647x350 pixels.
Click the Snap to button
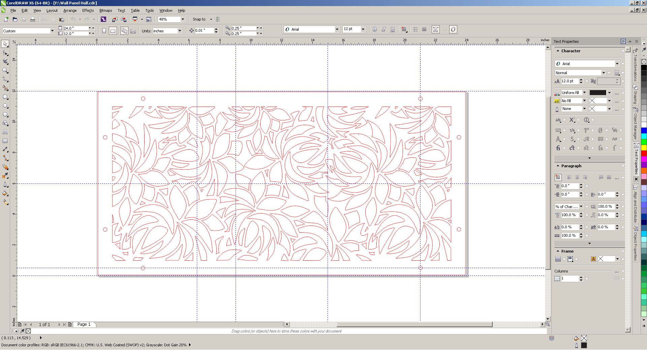(199, 20)
